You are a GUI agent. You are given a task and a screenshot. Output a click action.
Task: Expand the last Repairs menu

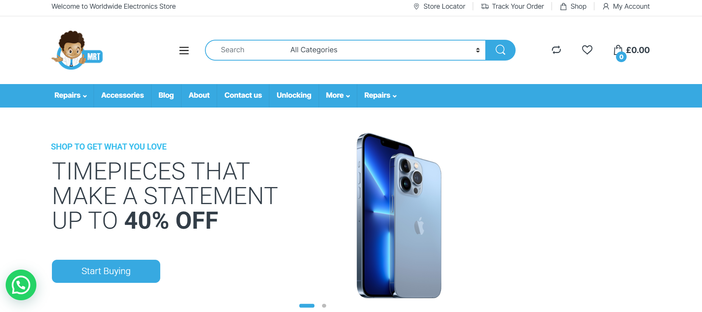(x=380, y=95)
